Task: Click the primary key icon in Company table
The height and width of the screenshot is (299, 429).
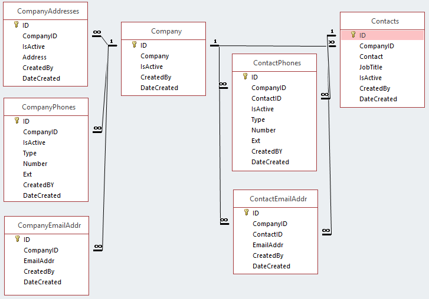Action: pos(134,45)
